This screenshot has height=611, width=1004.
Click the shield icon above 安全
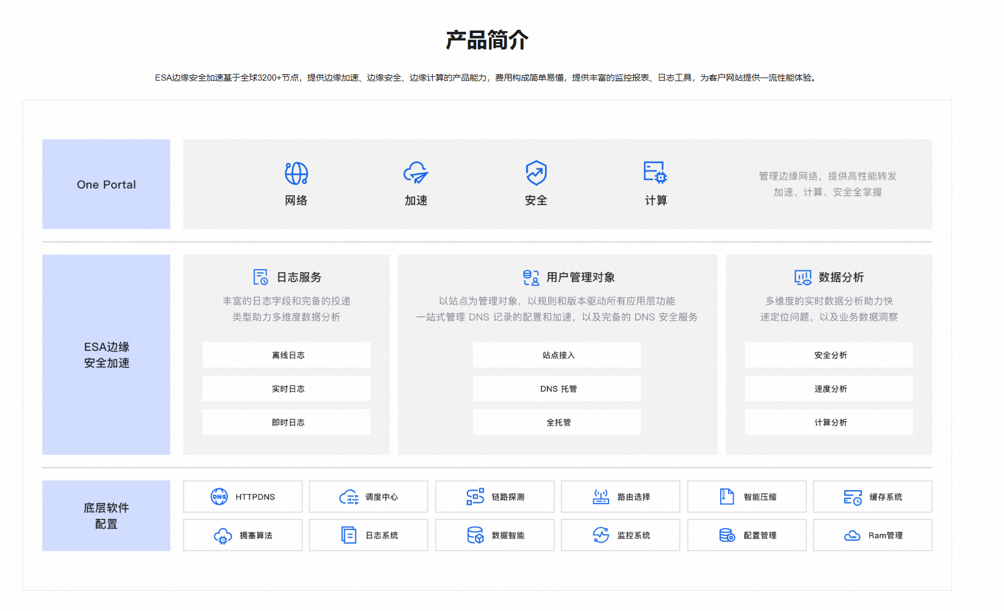coord(536,173)
